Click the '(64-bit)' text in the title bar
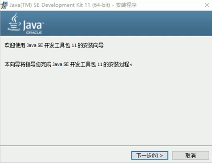The width and height of the screenshot is (212, 163). coord(101,5)
